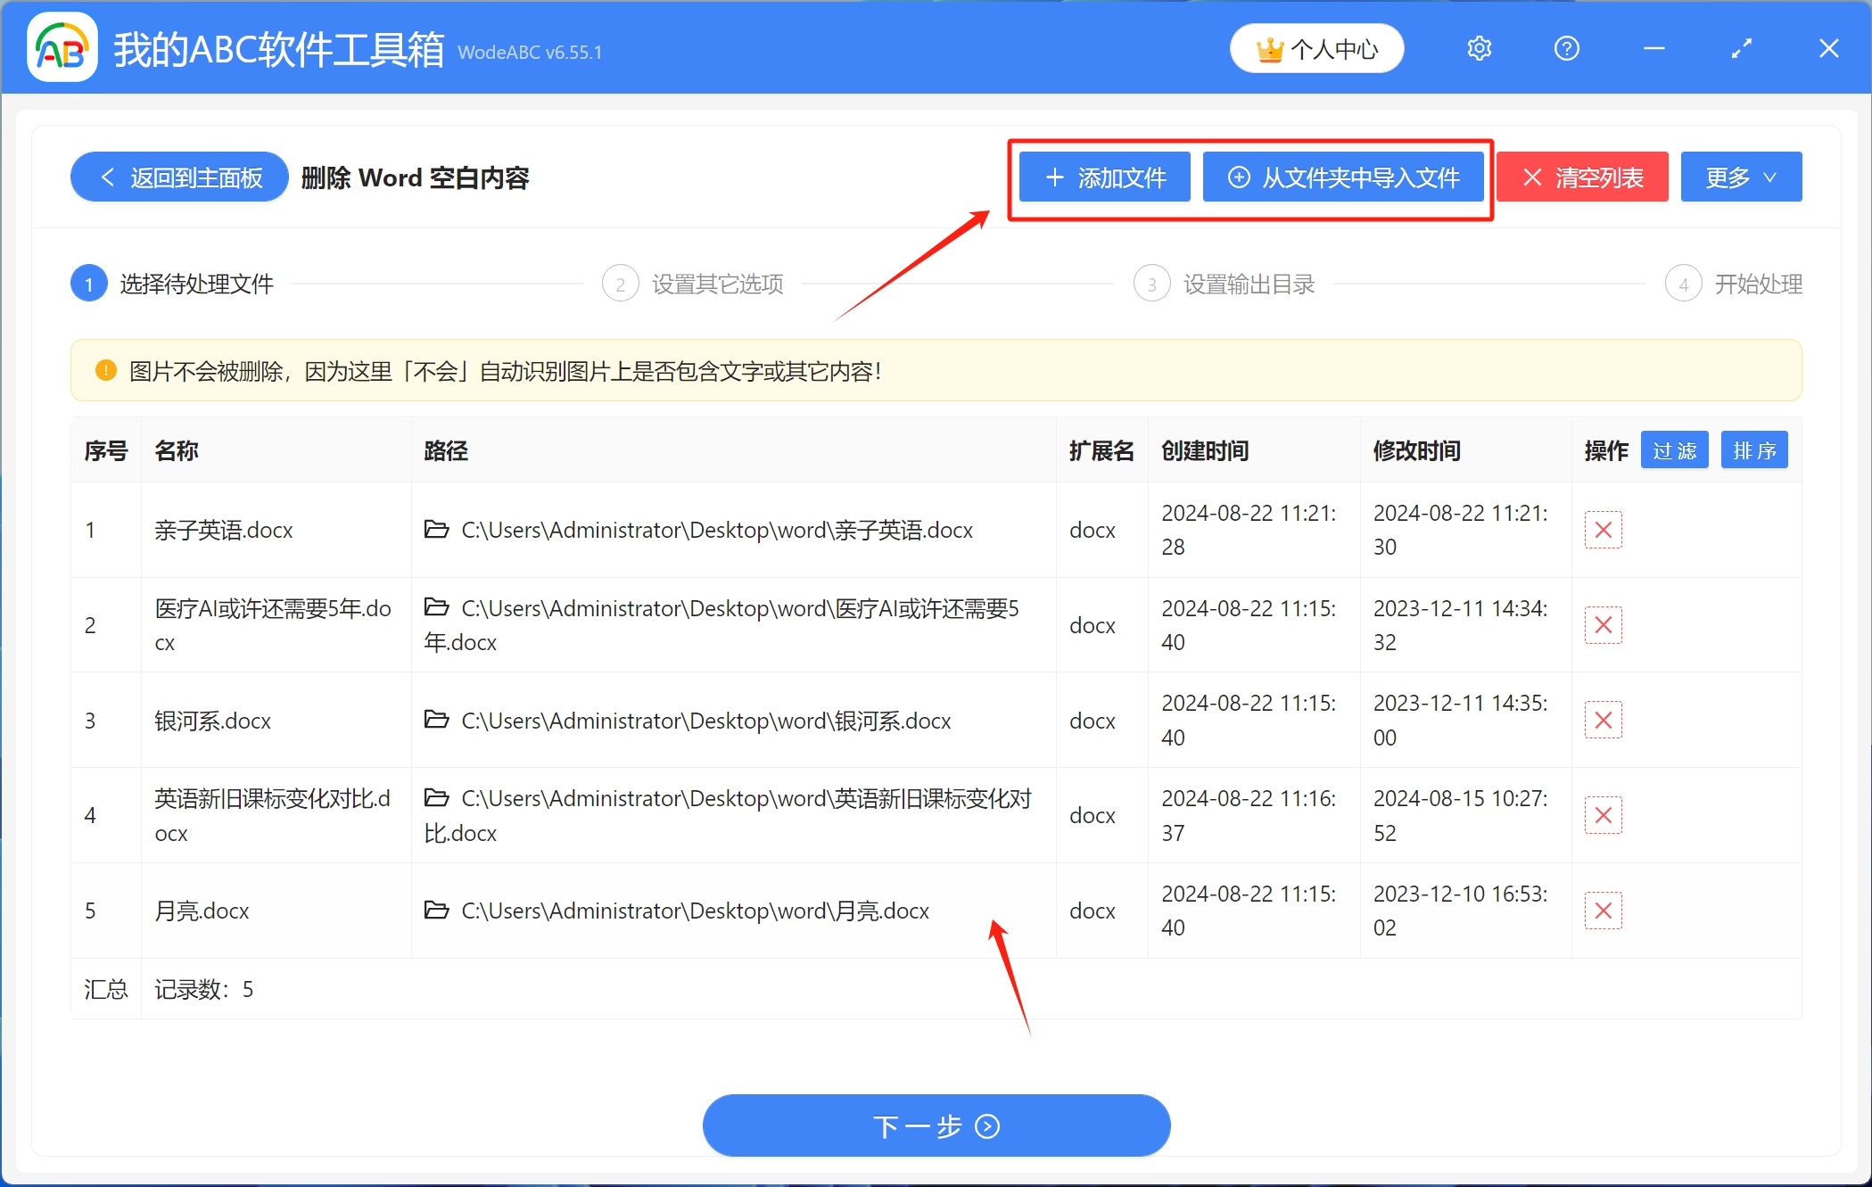Open the 过滤 filter option
This screenshot has height=1187, width=1872.
point(1674,450)
